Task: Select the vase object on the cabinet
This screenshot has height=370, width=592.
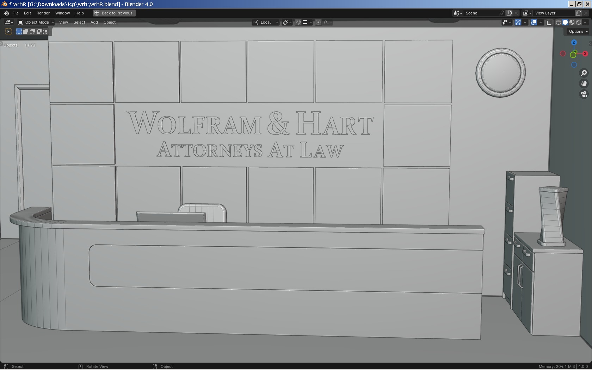Action: pos(553,216)
